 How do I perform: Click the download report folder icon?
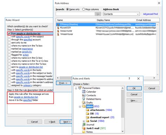pos(88,117)
